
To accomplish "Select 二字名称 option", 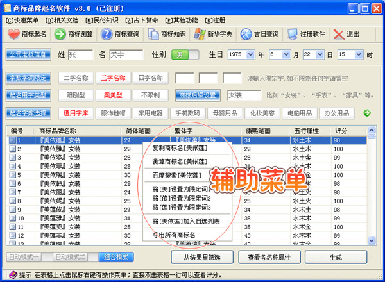I will 76,78.
